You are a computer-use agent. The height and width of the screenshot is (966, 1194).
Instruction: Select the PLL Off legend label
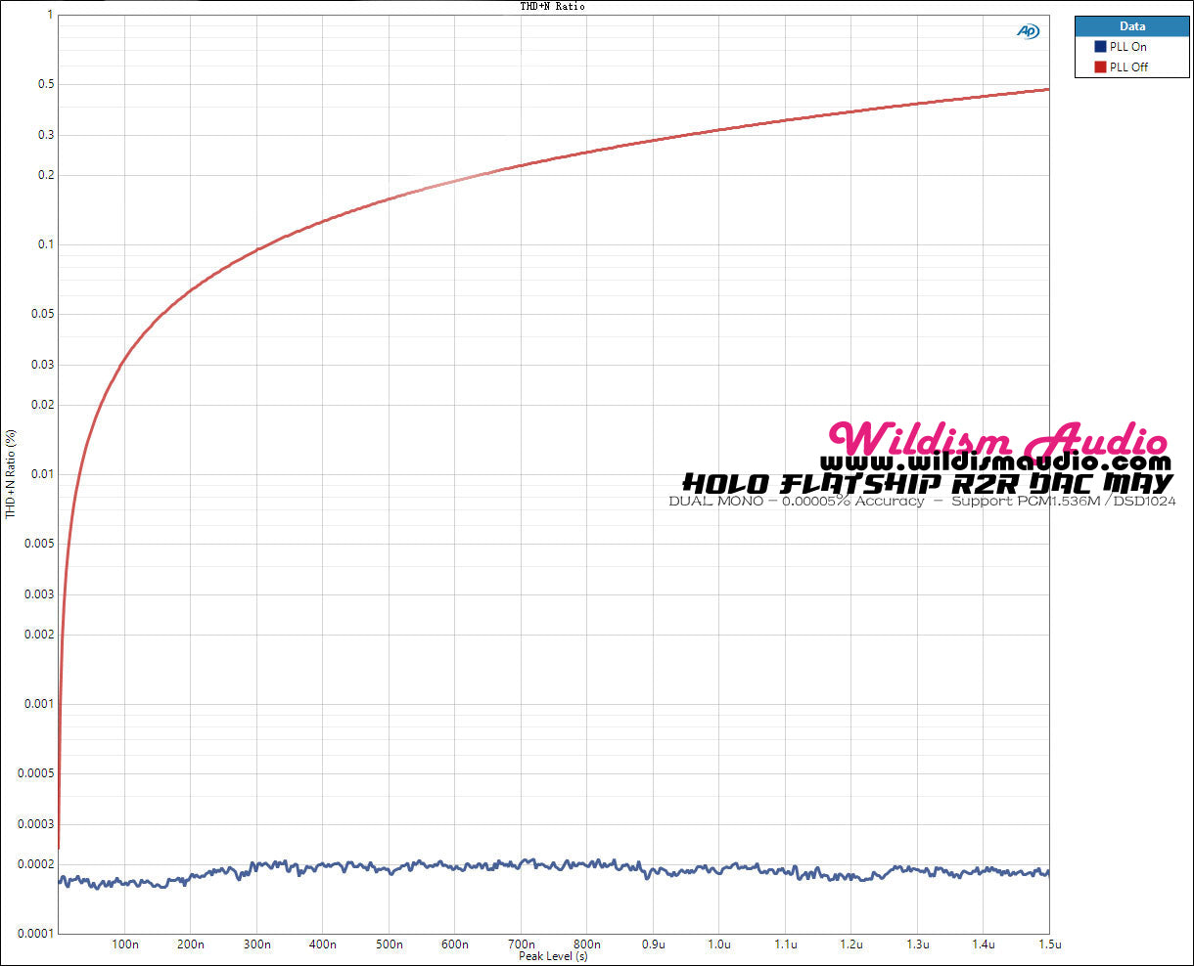[x=1128, y=67]
